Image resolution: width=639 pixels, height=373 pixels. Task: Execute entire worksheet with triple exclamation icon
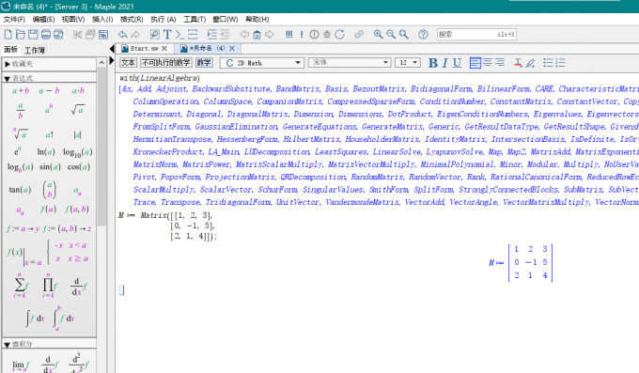click(288, 35)
